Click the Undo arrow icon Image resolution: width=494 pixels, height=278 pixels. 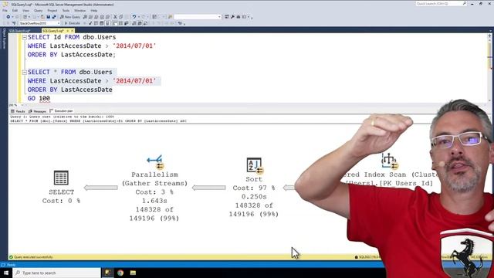tap(134, 17)
